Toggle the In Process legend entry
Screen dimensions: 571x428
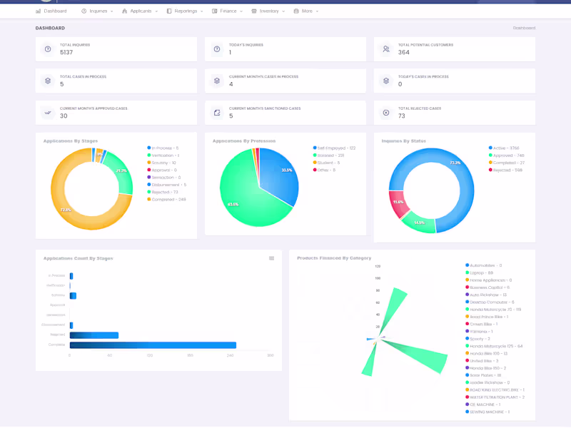pyautogui.click(x=163, y=148)
